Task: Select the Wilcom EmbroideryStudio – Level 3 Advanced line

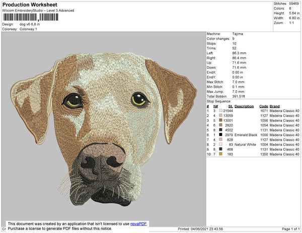Action: tap(38, 11)
